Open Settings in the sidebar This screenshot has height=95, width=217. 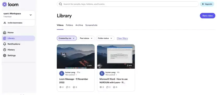18,56
